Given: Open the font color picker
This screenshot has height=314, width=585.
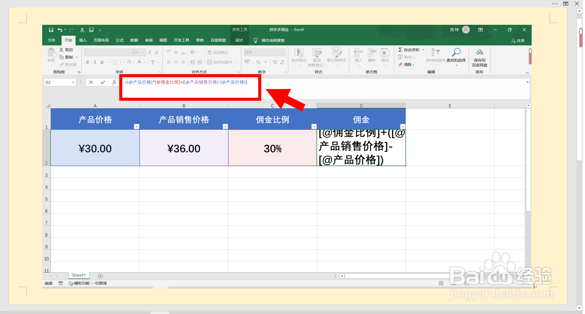Looking at the screenshot, I should point(140,62).
